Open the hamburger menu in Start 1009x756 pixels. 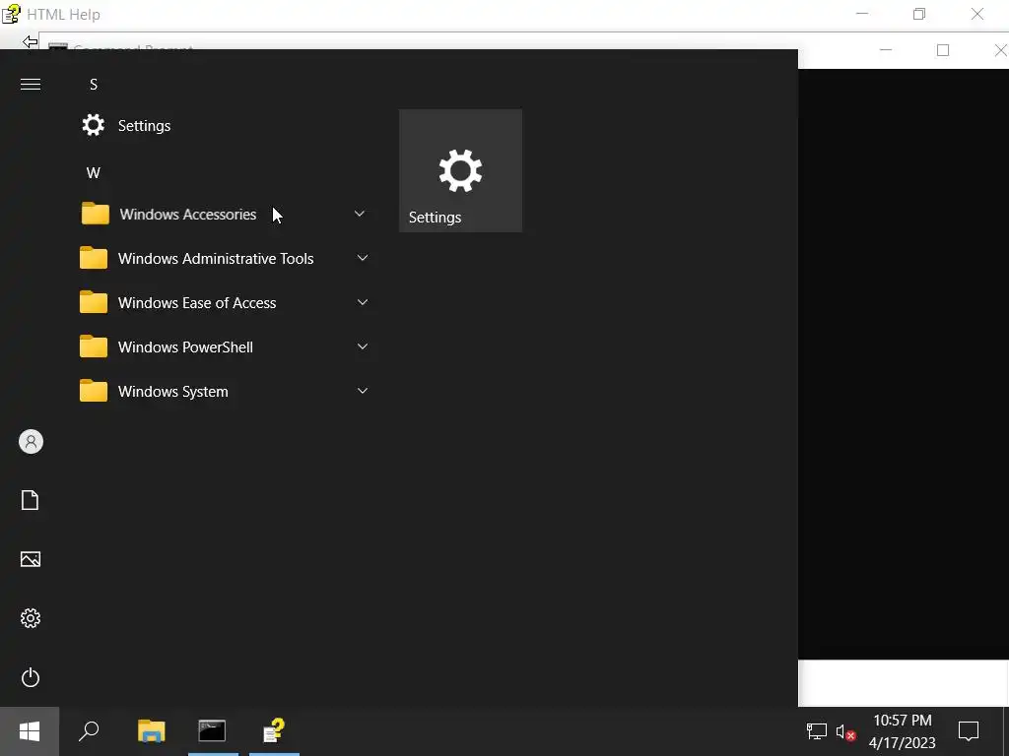coord(31,85)
